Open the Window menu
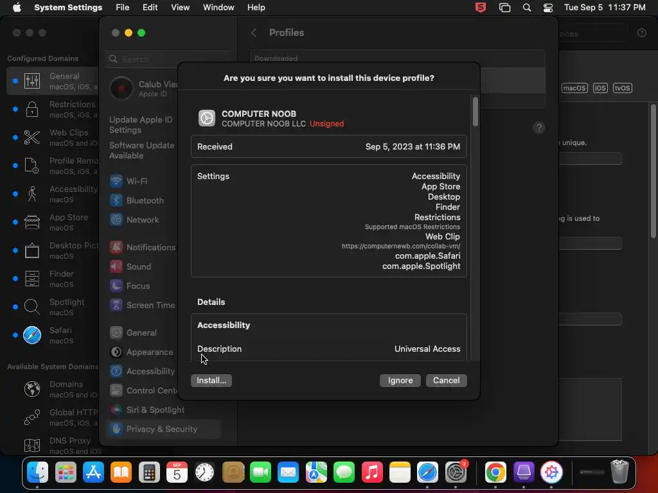The height and width of the screenshot is (493, 658). pyautogui.click(x=218, y=8)
